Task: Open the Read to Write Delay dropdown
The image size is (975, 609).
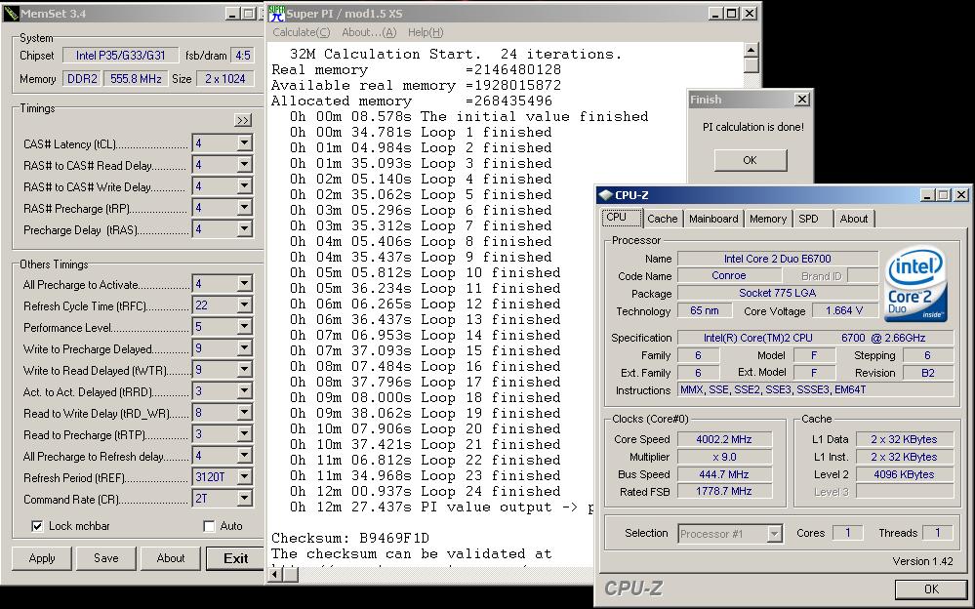Action: pyautogui.click(x=244, y=413)
